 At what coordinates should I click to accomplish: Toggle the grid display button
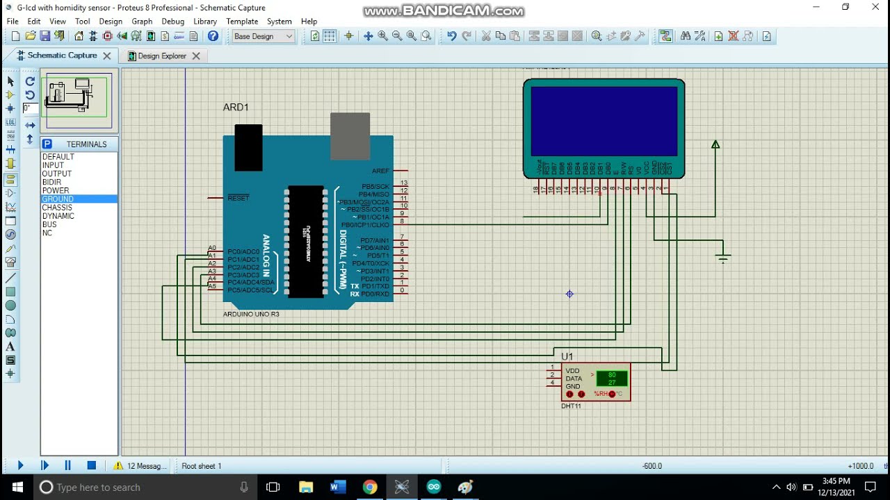(330, 36)
